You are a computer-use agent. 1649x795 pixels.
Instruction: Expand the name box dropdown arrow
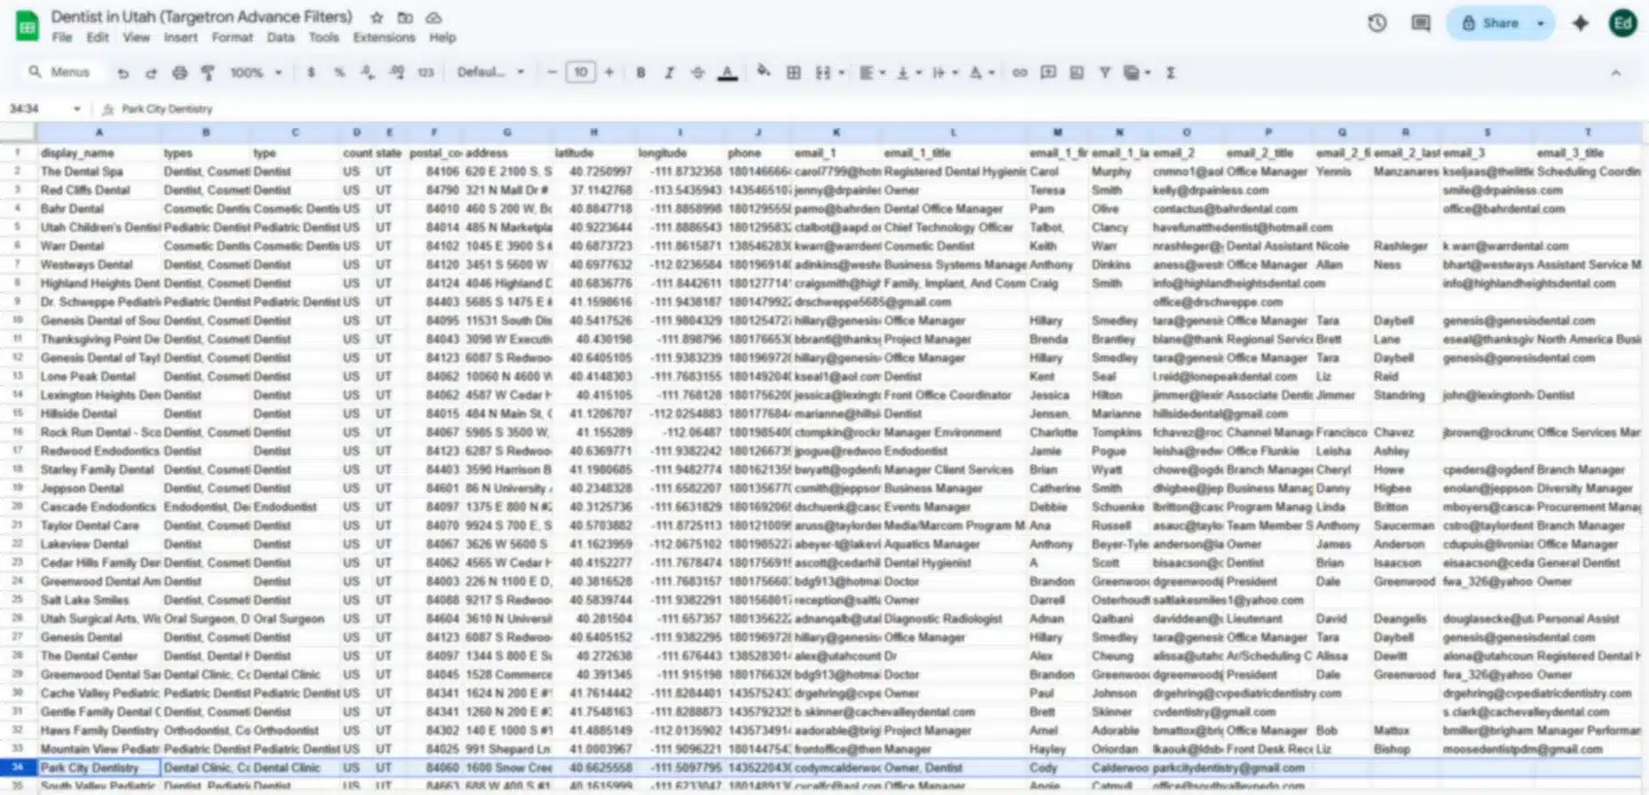pyautogui.click(x=77, y=109)
